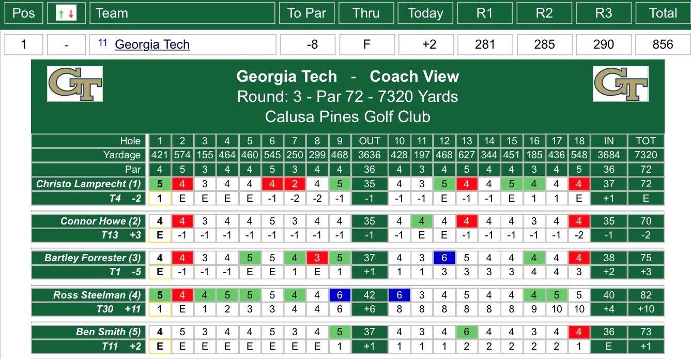Sort by the To Par column header
This screenshot has width=691, height=359.
point(308,13)
